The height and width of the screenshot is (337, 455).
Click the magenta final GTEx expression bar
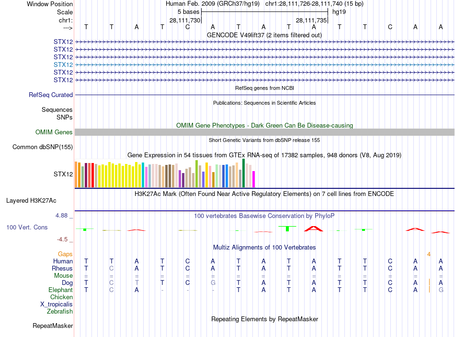[x=254, y=179]
